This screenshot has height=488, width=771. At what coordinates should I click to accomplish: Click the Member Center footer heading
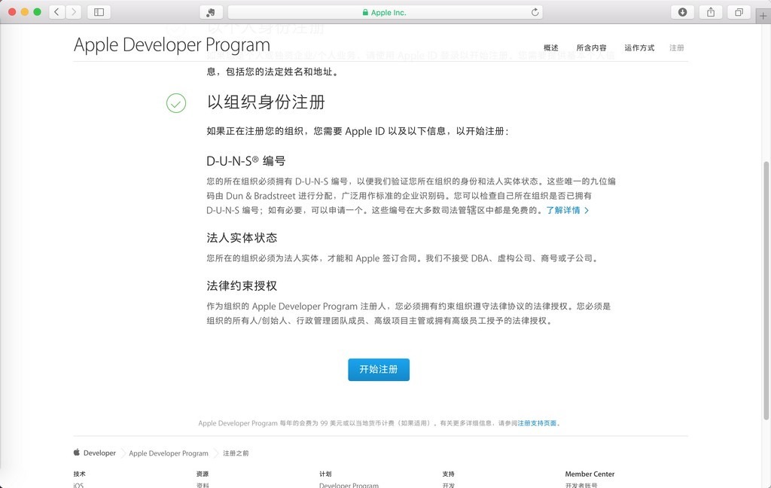(590, 474)
